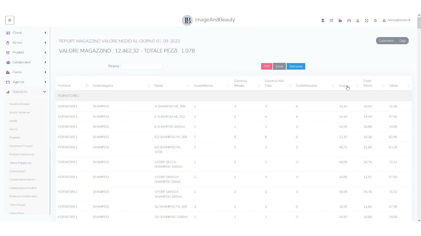Open Prodotti Sottoscorta report
421x236 pixels.
tap(22, 154)
